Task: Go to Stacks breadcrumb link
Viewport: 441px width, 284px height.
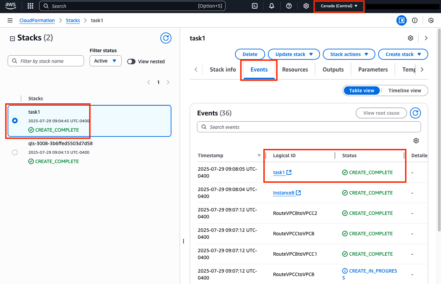Action: (73, 20)
